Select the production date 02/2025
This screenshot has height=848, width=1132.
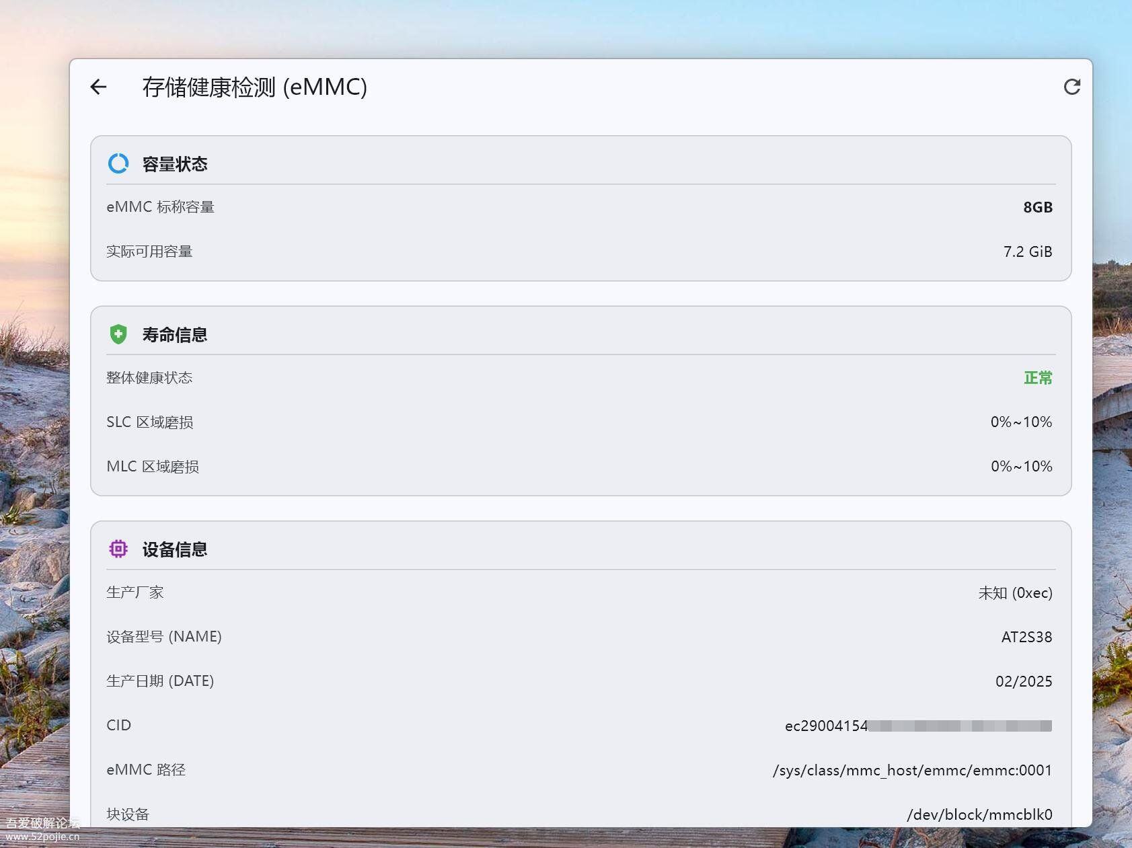click(1024, 681)
